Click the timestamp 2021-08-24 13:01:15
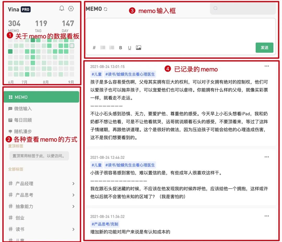This screenshot has width=282, height=242. pyautogui.click(x=107, y=67)
